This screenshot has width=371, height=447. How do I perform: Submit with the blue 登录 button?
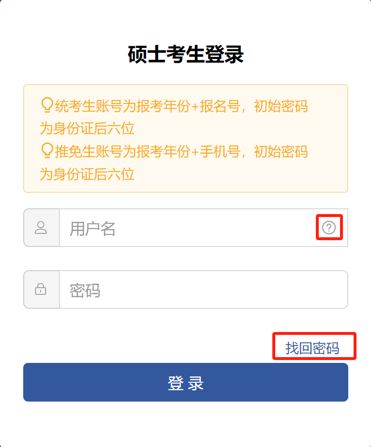click(186, 382)
